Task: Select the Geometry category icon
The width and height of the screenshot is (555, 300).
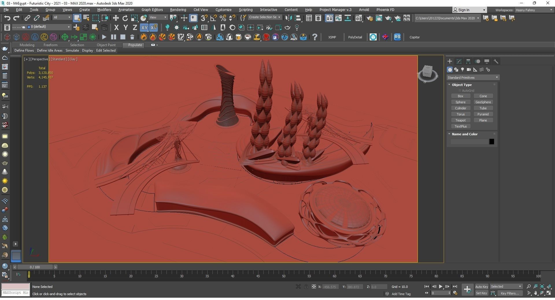Action: tap(450, 70)
